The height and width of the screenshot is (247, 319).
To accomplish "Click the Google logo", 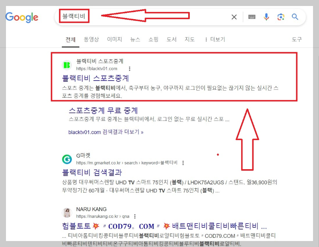I will pyautogui.click(x=22, y=17).
